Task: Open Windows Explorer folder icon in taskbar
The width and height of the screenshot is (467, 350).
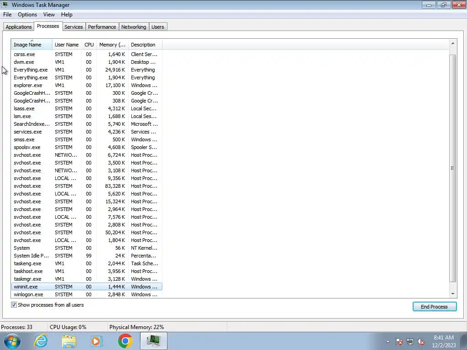Action: (69, 341)
